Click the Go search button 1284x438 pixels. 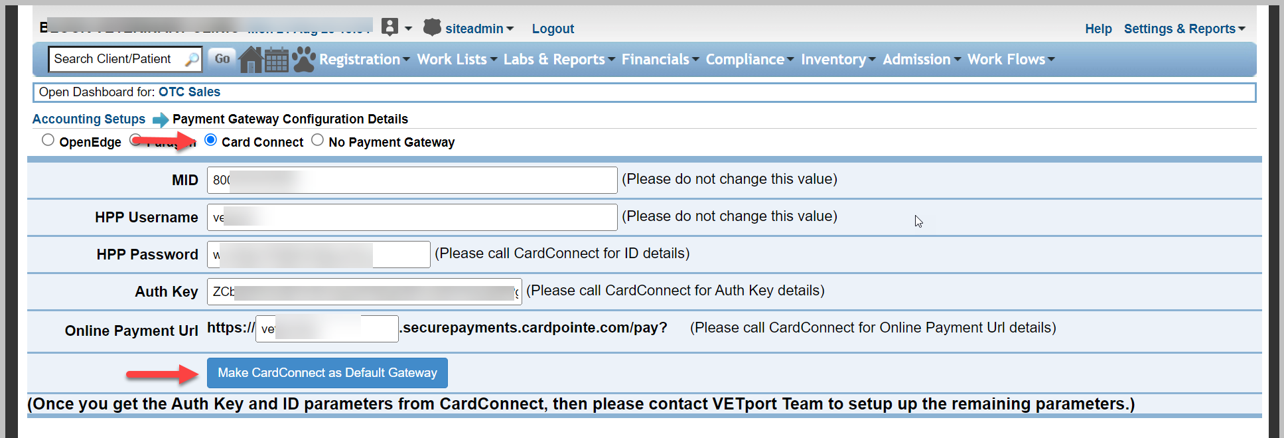pyautogui.click(x=222, y=58)
